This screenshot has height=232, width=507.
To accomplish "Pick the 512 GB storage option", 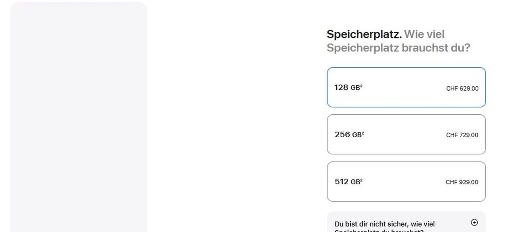I will pyautogui.click(x=406, y=182).
